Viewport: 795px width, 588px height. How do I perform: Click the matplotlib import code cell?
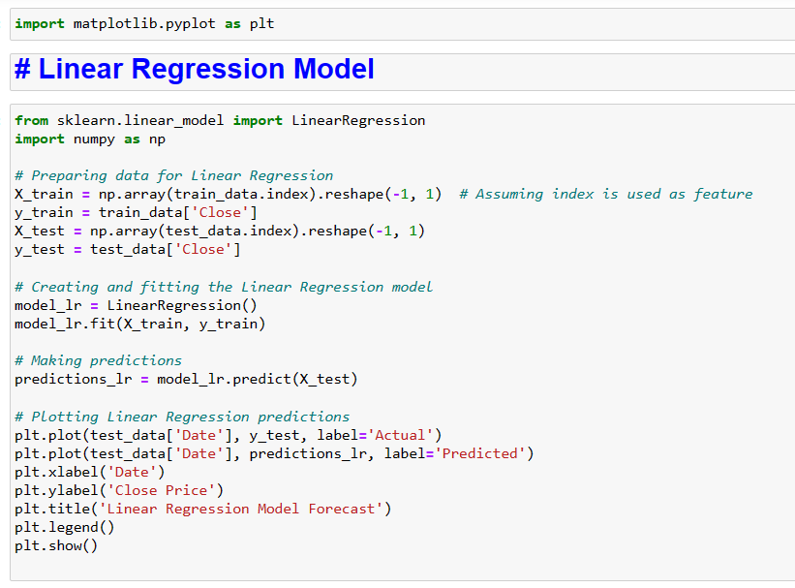tap(145, 23)
